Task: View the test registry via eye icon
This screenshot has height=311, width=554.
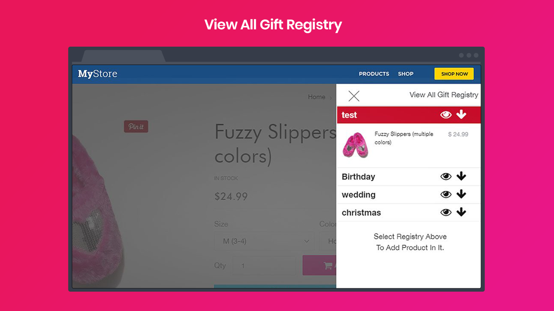Action: click(446, 115)
